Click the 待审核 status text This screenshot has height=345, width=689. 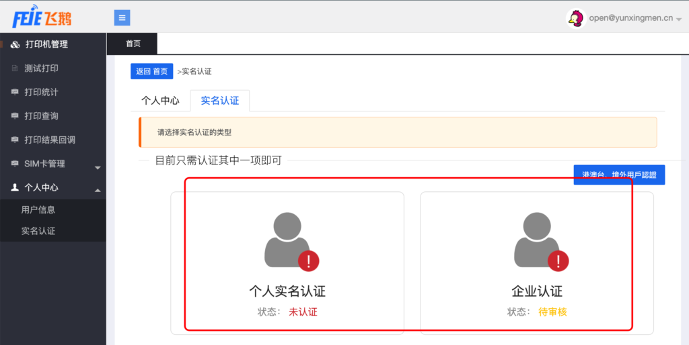553,312
